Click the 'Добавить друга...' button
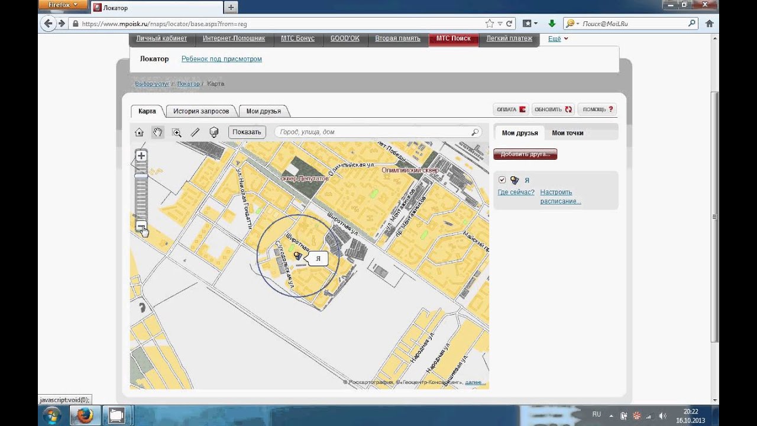The image size is (757, 426). pyautogui.click(x=525, y=154)
